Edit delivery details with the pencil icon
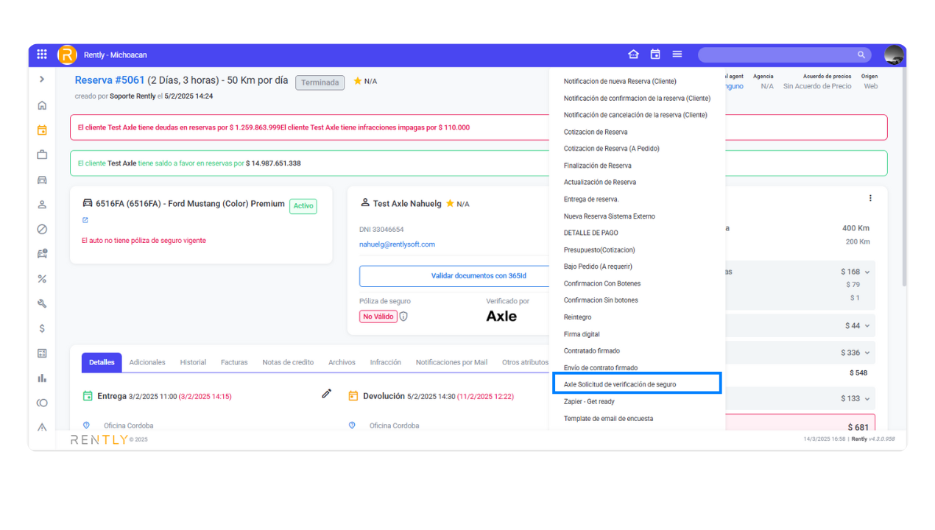Screen dimensions: 935x530 click(327, 394)
